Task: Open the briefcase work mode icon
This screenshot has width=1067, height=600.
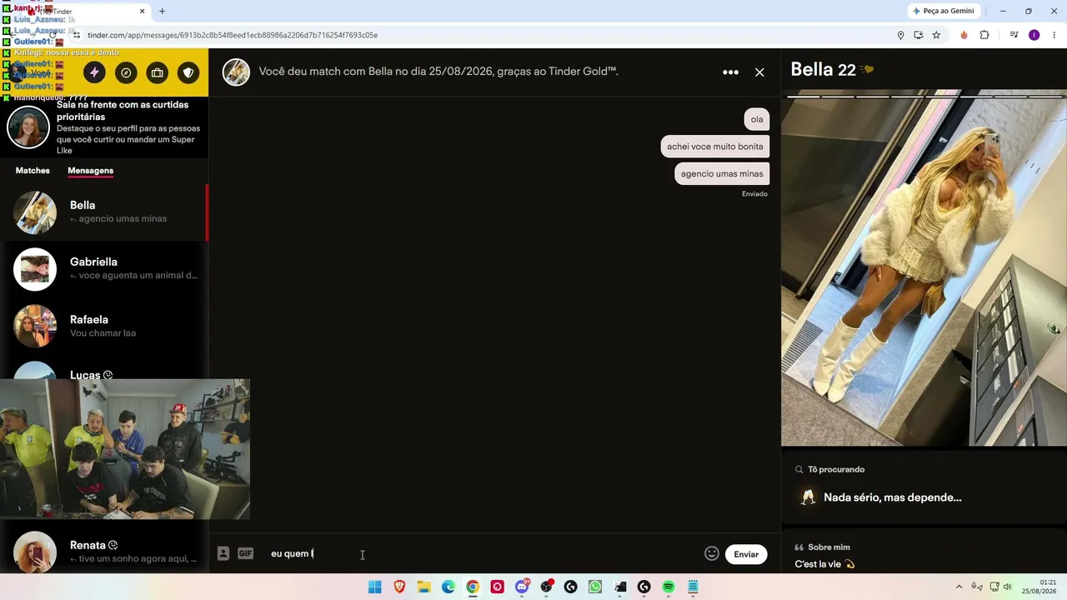Action: click(x=158, y=72)
